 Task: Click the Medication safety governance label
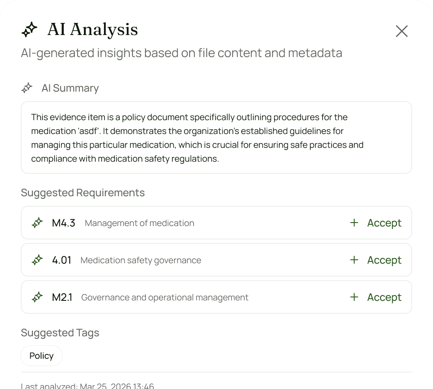(x=141, y=260)
